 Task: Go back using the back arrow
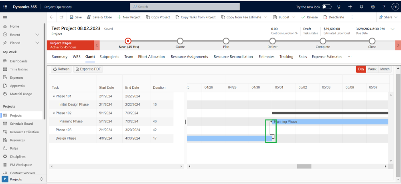point(52,17)
